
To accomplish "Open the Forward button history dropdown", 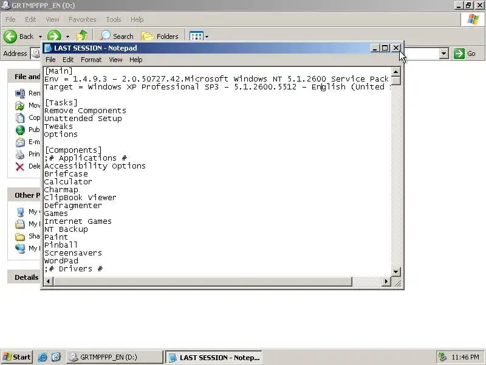I will point(67,36).
